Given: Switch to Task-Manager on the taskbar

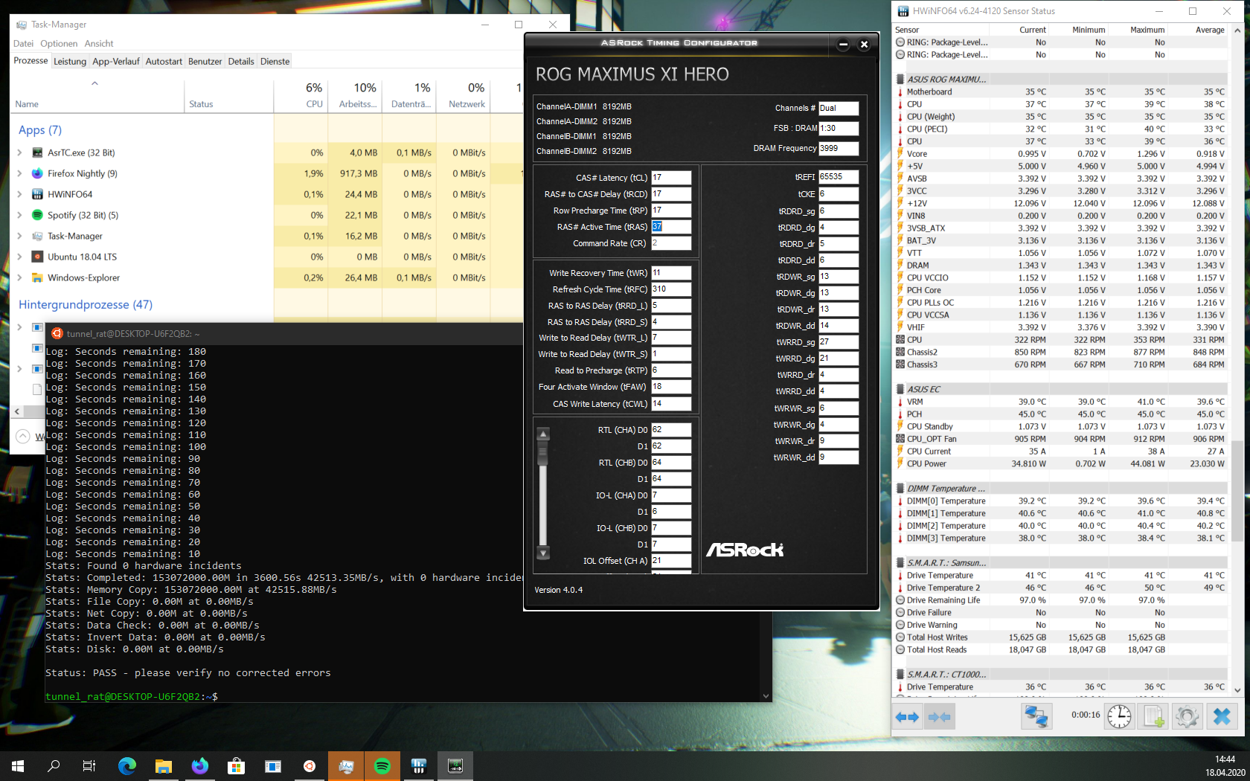Looking at the screenshot, I should pyautogui.click(x=346, y=765).
